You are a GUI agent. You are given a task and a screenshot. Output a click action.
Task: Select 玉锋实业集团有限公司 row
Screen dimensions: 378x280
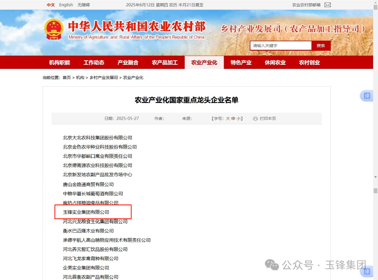86,212
